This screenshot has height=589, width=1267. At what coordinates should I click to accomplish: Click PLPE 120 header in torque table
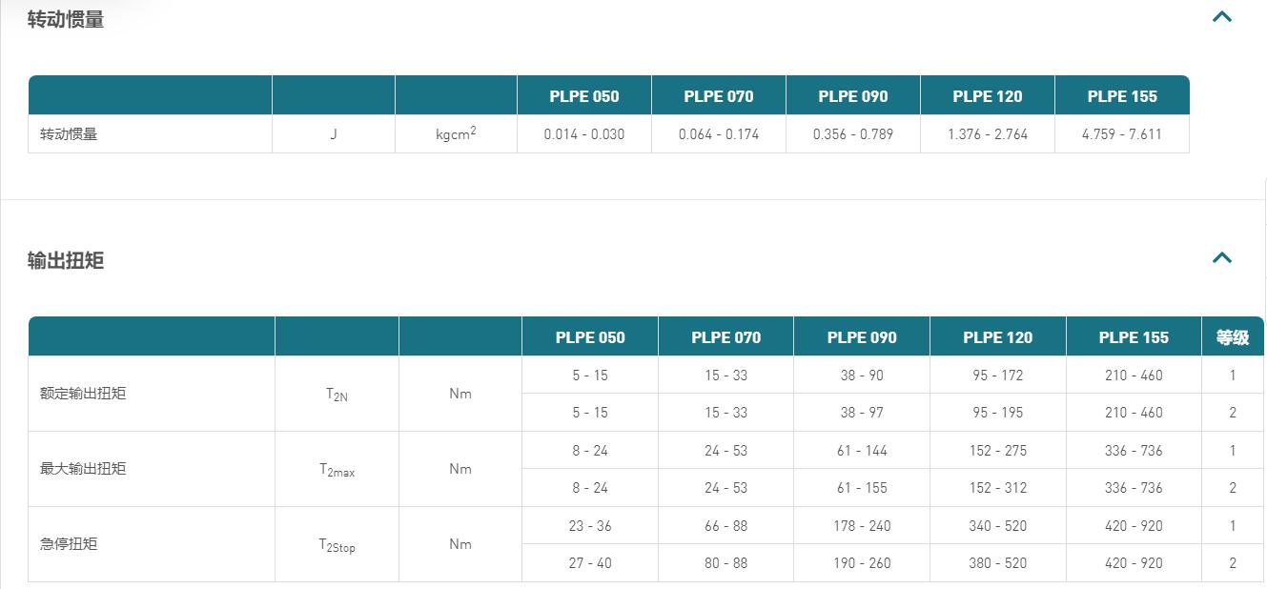coord(997,336)
